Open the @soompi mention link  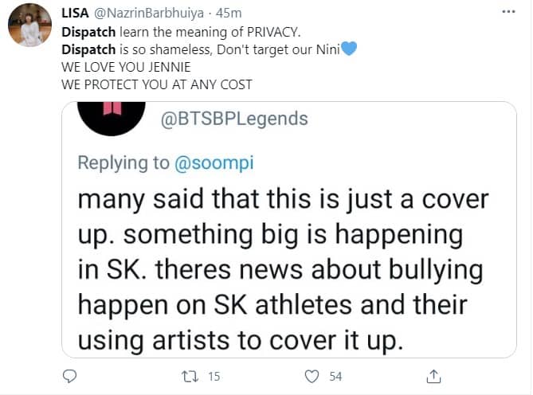click(210, 163)
